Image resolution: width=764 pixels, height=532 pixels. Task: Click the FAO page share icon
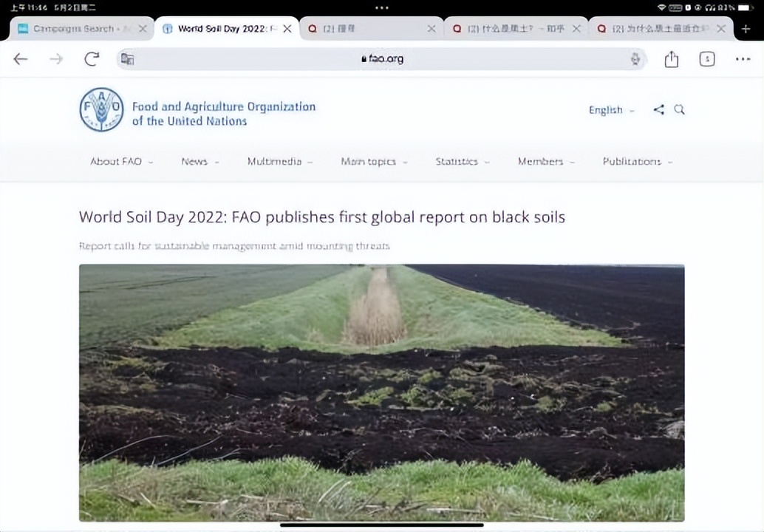coord(658,109)
